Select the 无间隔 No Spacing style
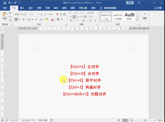 tap(118, 17)
